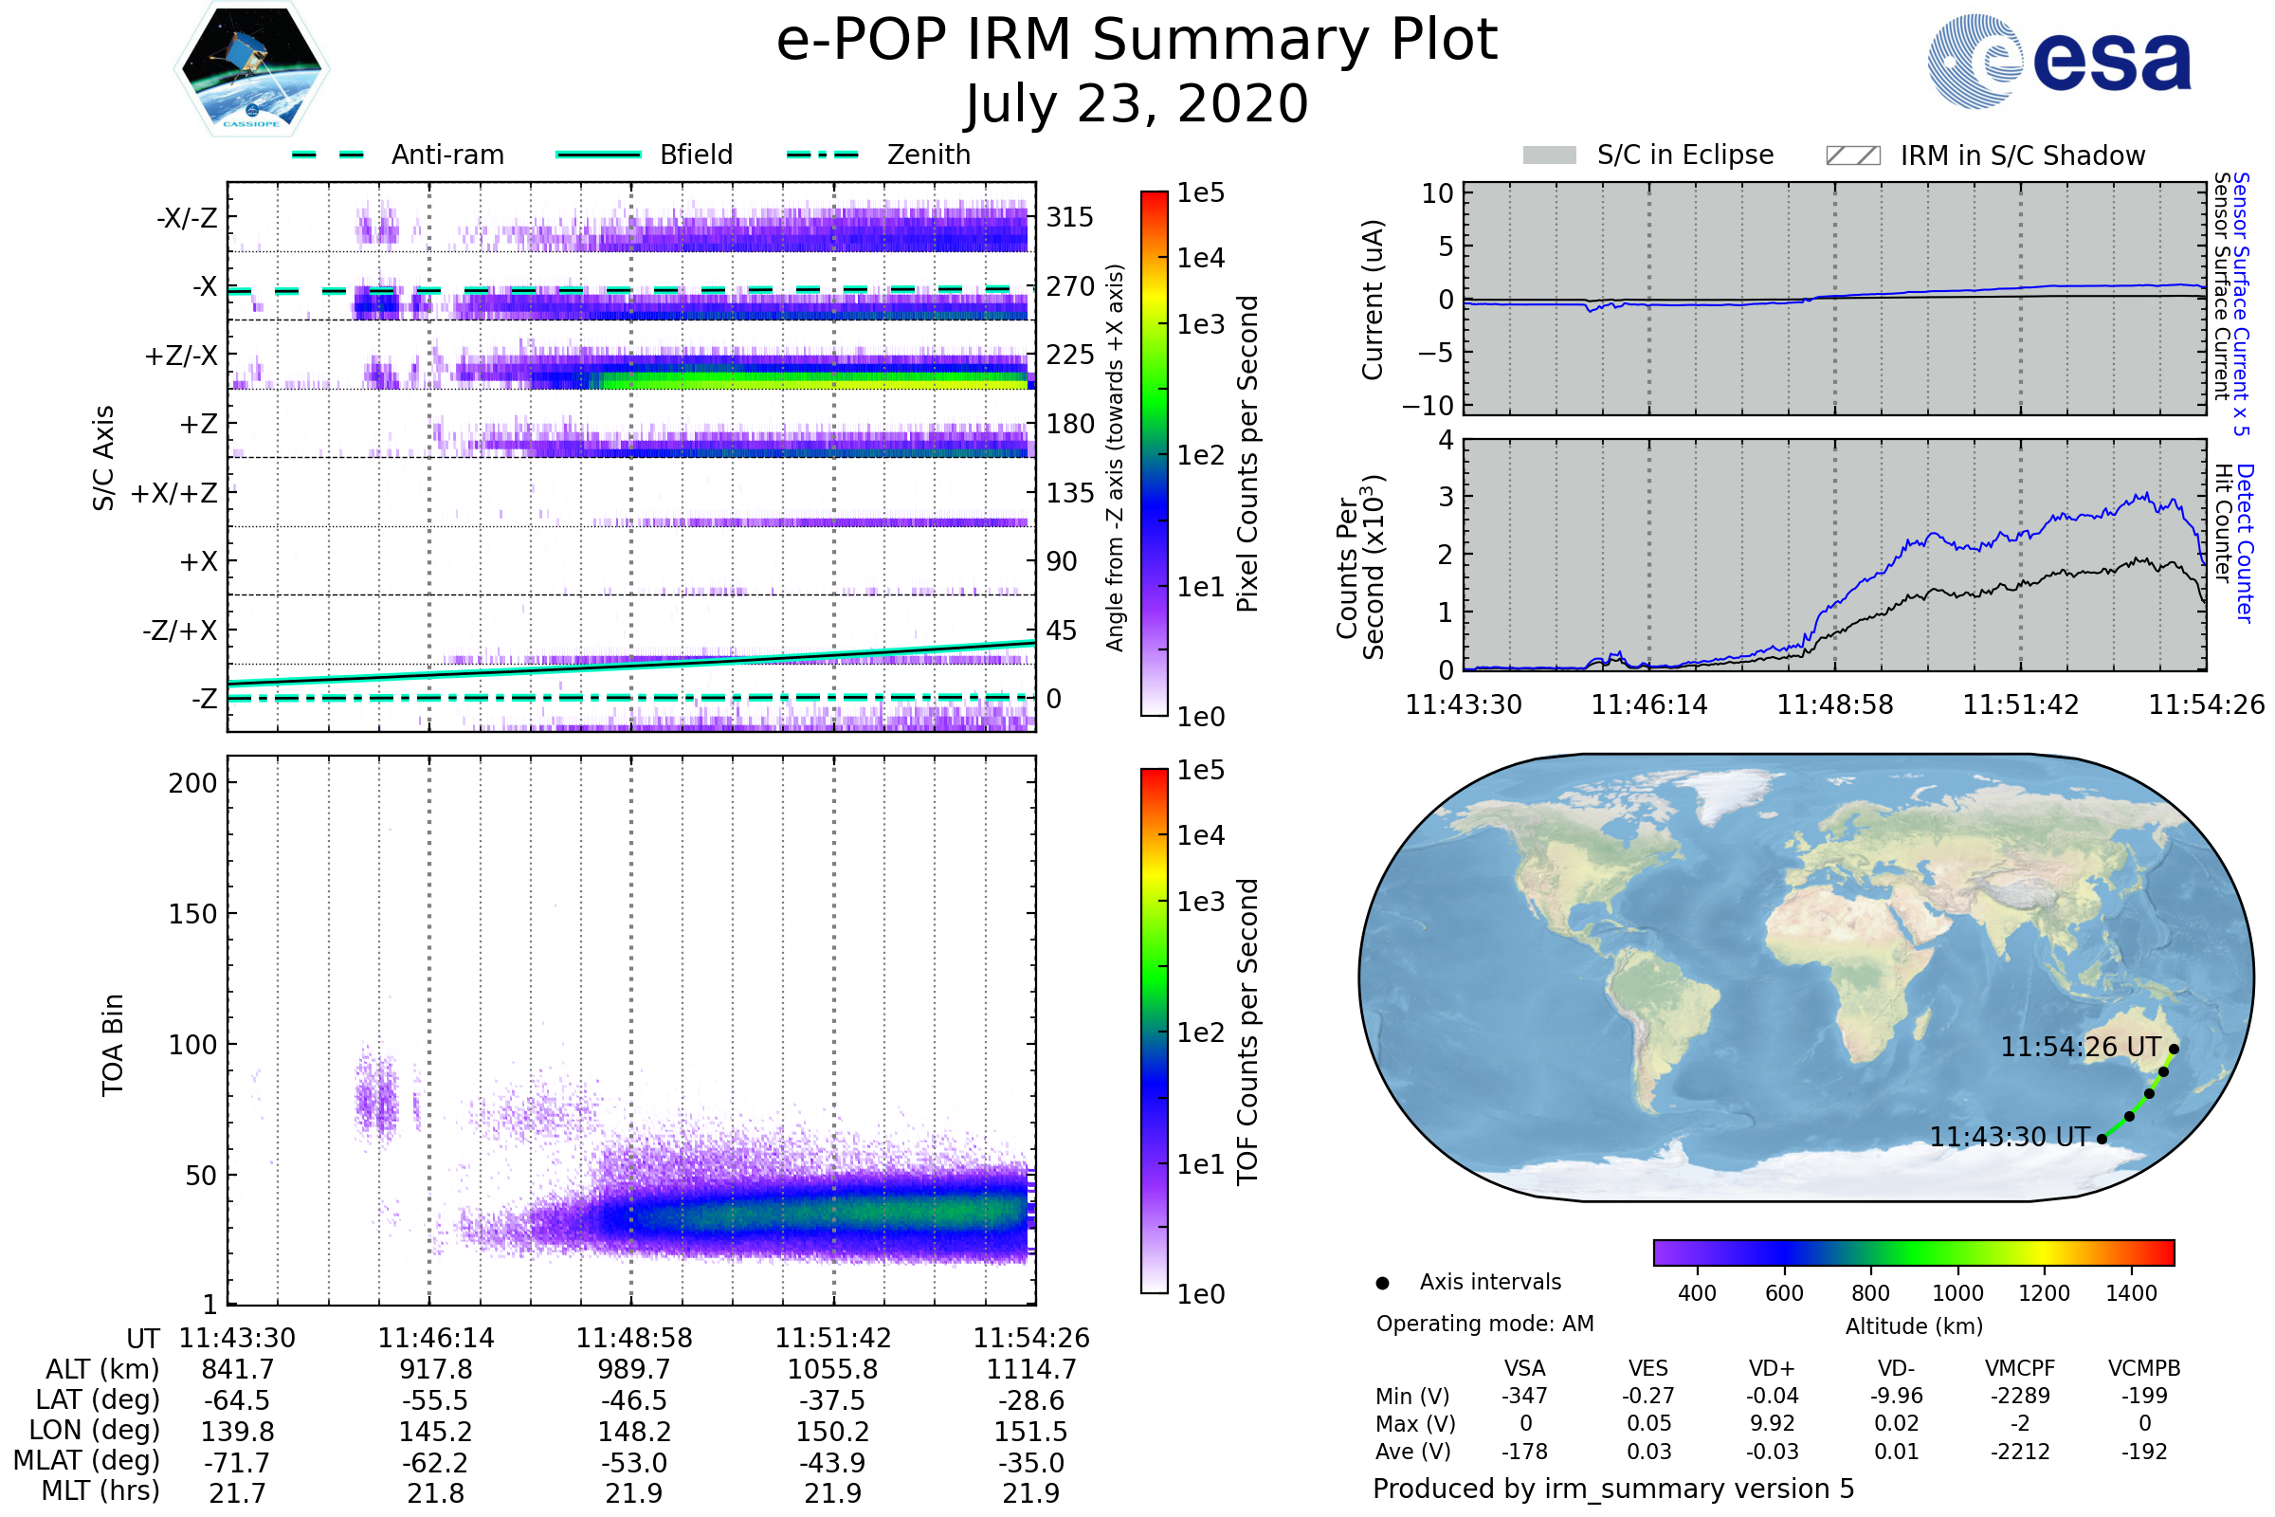Click the +Z/-X axis label

click(181, 356)
